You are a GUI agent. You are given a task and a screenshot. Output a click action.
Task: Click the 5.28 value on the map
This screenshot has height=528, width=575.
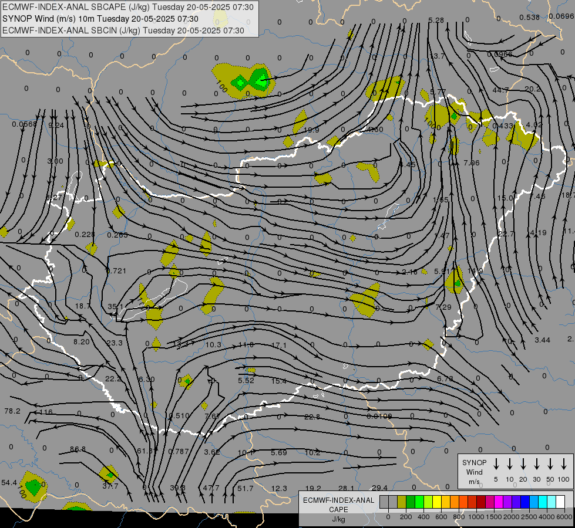coord(436,20)
